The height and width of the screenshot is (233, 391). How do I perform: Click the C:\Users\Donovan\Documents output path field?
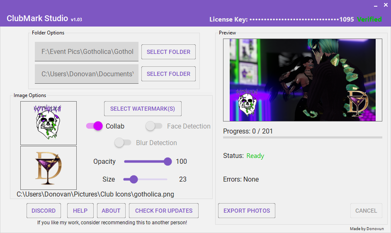click(87, 74)
